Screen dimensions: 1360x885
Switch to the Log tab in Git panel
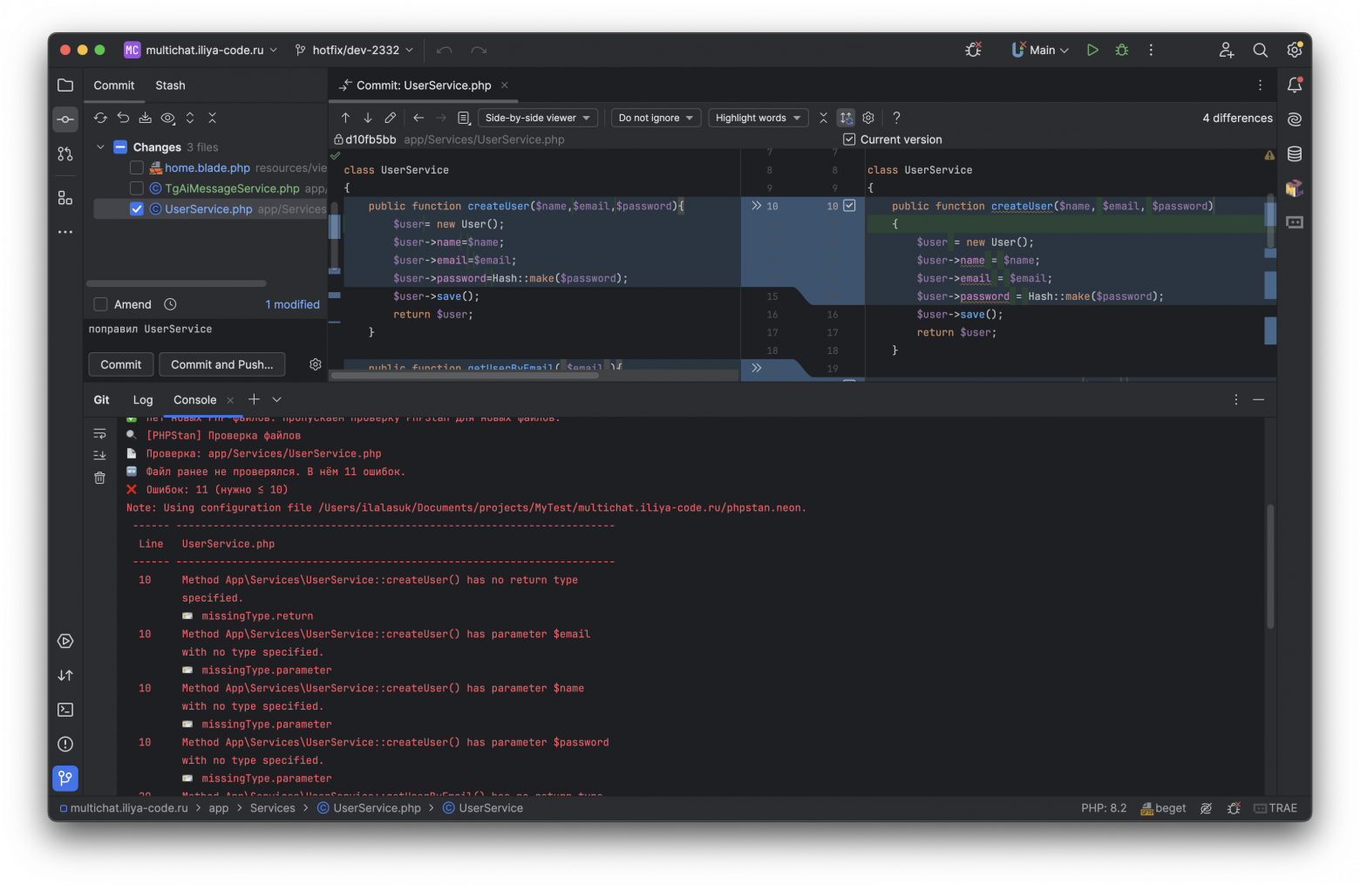click(142, 399)
